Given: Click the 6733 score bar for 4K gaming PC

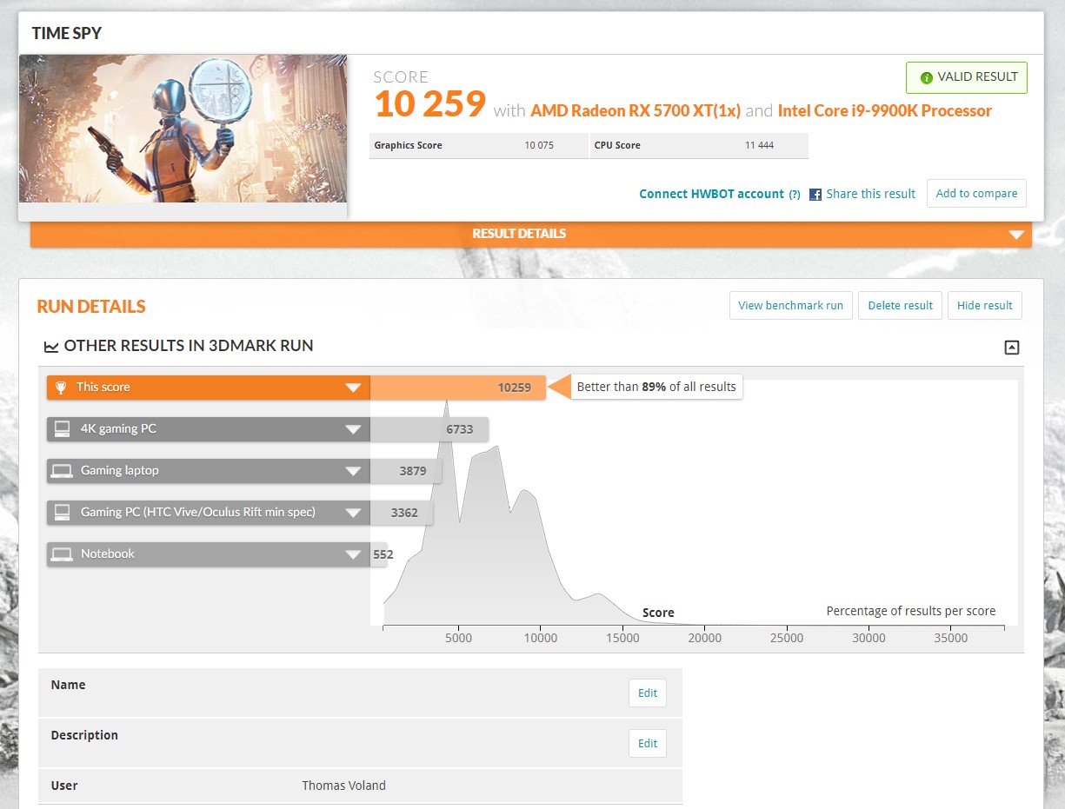Looking at the screenshot, I should tap(429, 429).
